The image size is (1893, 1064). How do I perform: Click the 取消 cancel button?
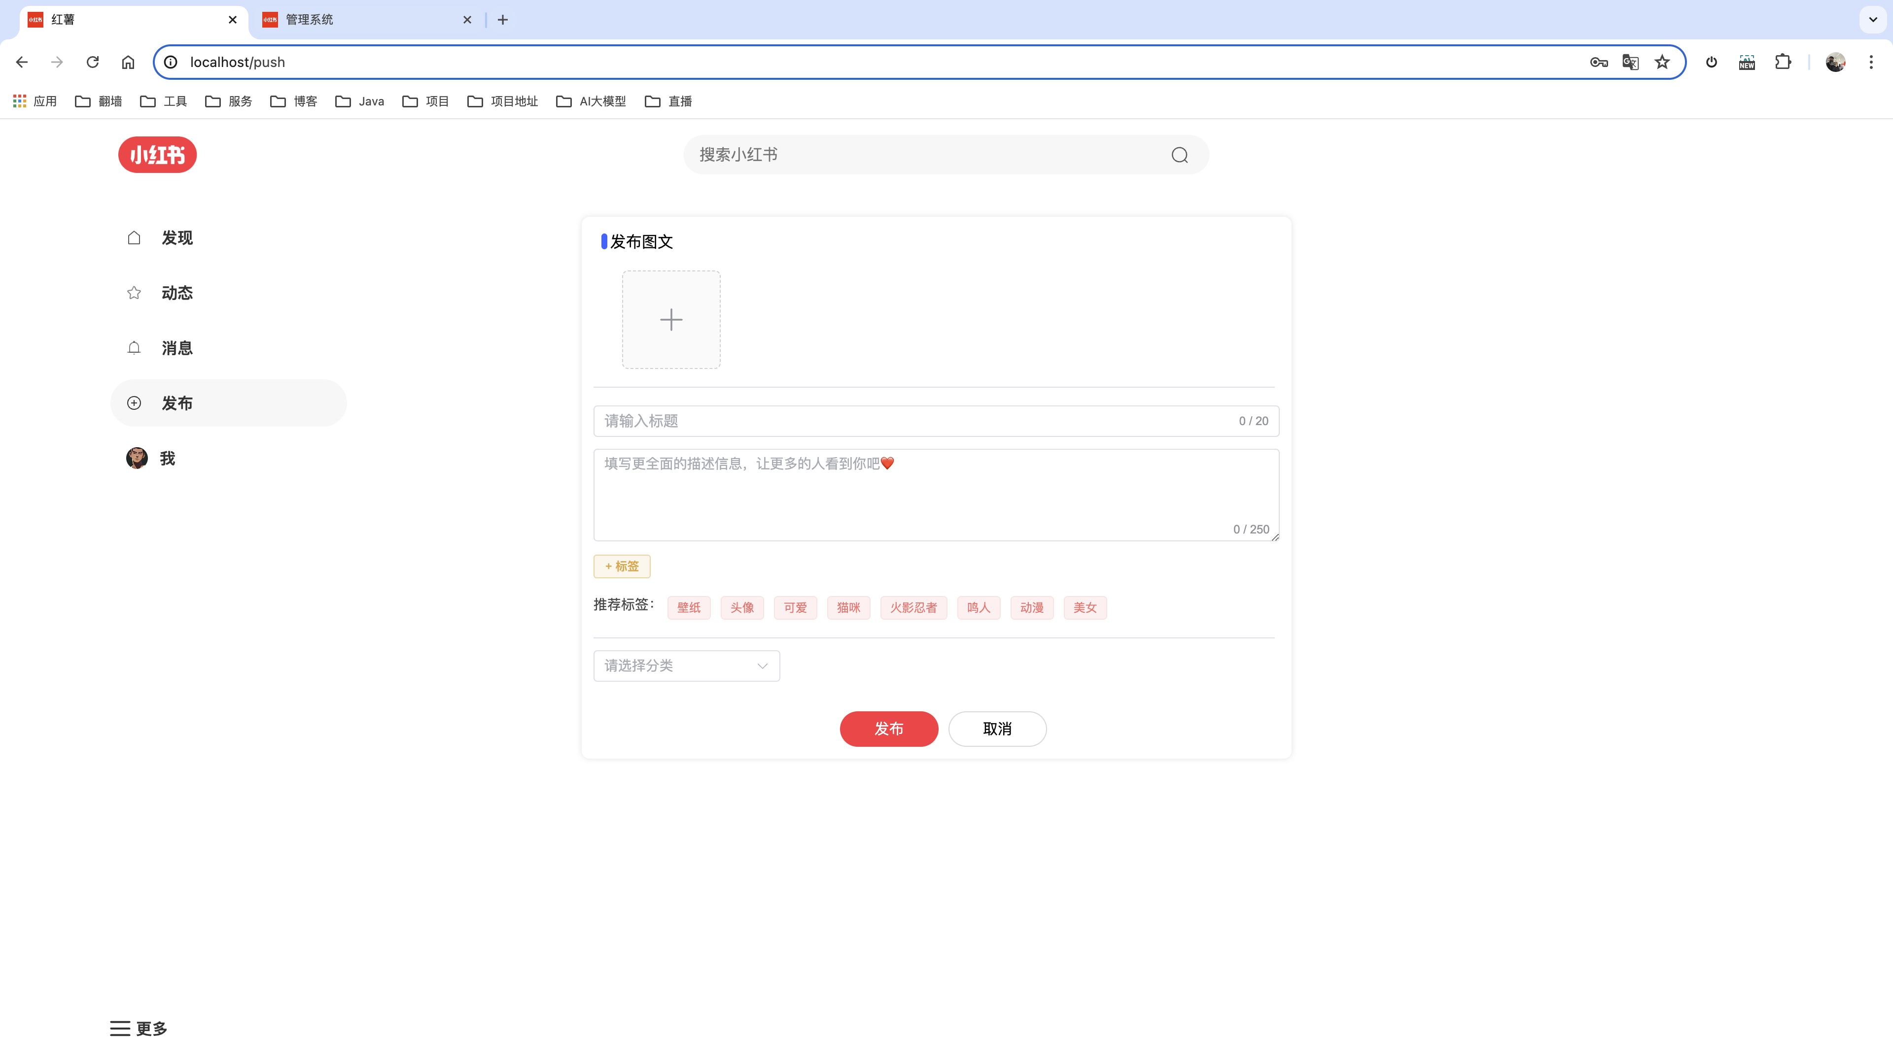tap(996, 729)
